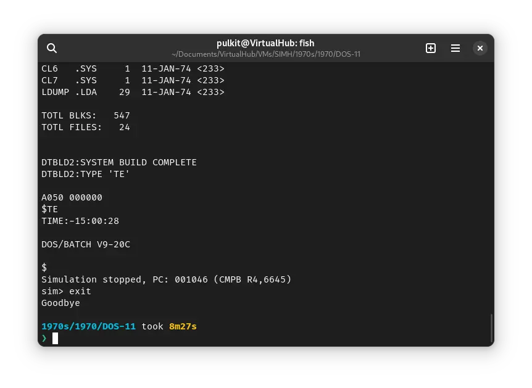Click the fish prompt chevron
Screen dimensions: 532x388
coord(44,338)
